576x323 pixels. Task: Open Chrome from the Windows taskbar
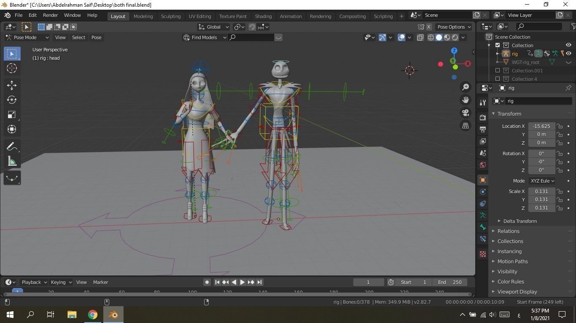pyautogui.click(x=93, y=315)
